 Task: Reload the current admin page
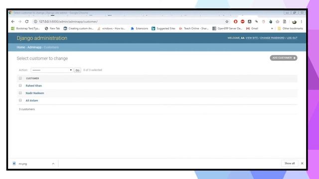tap(27, 21)
